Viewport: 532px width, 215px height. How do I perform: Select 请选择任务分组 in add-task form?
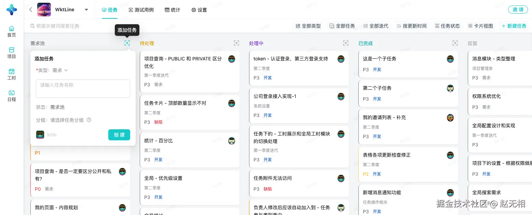(x=67, y=120)
